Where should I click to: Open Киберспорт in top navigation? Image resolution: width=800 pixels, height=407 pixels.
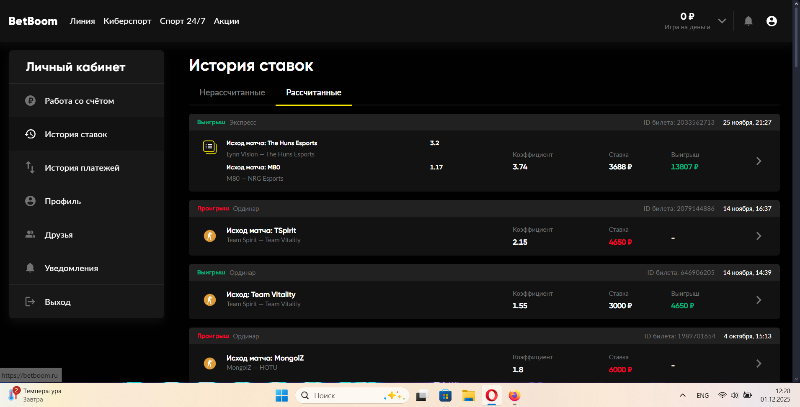127,21
